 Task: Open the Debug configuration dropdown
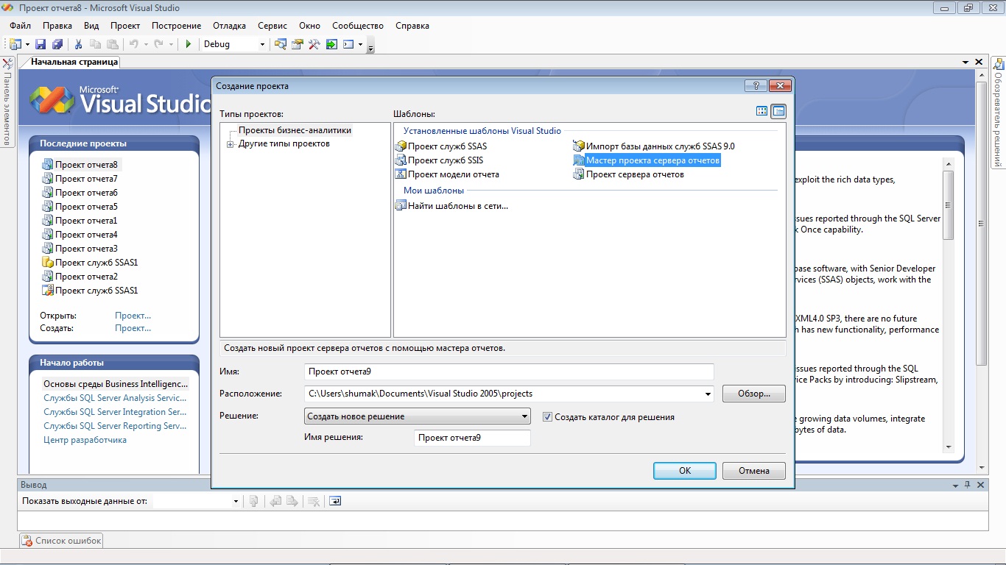(x=262, y=44)
